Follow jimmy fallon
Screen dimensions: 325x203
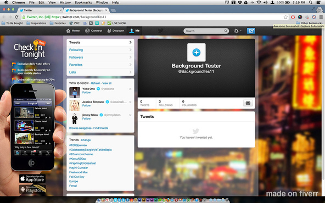pos(86,119)
